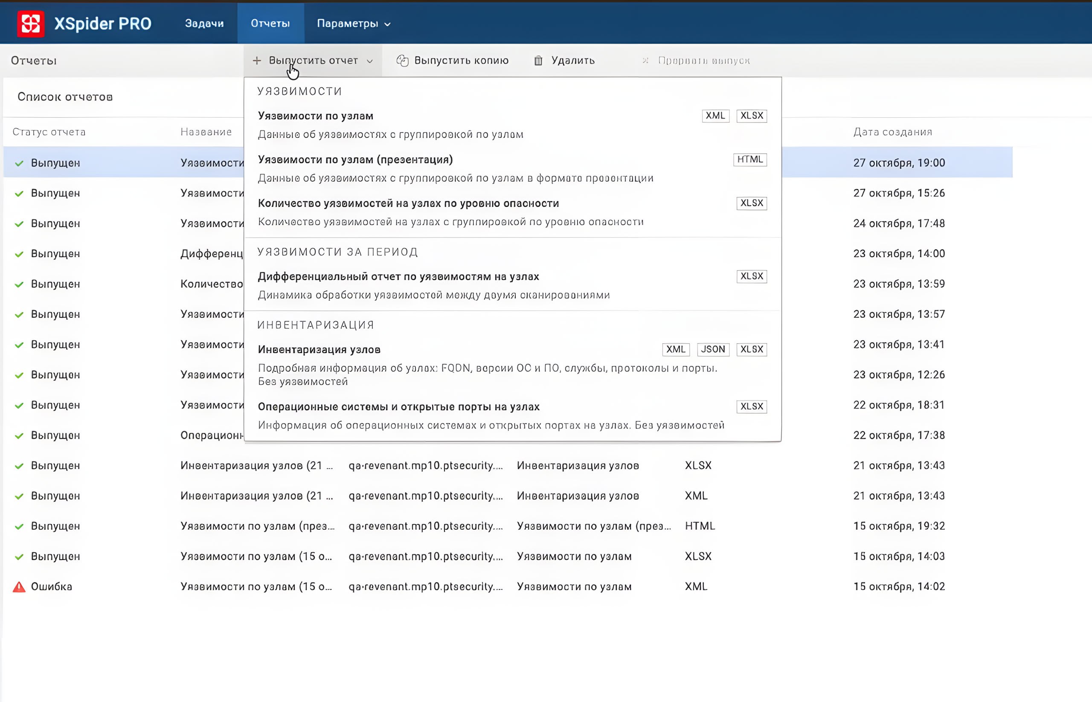The image size is (1092, 702).
Task: Switch to the Задачи section
Action: [x=204, y=23]
